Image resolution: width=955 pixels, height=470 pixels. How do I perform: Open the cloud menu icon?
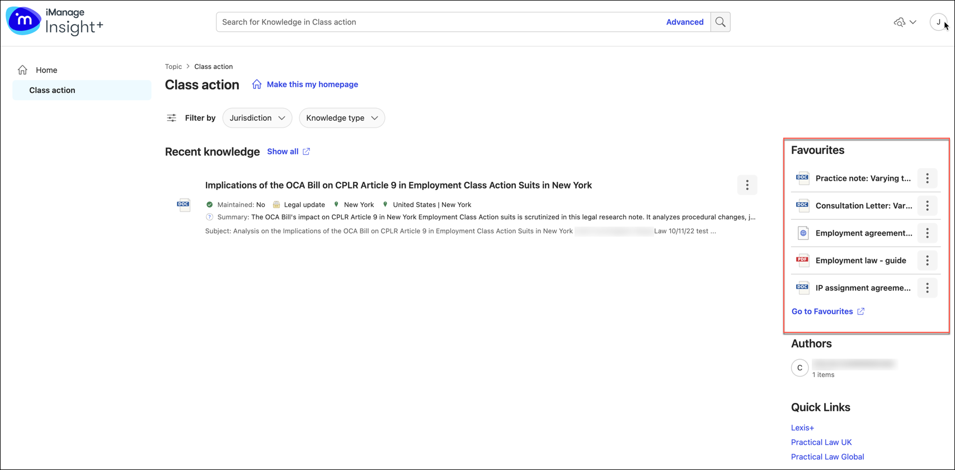coord(900,22)
